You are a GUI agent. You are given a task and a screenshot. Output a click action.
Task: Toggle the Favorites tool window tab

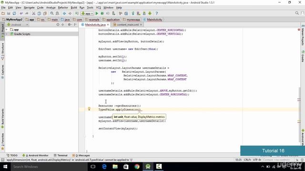[x=2, y=142]
